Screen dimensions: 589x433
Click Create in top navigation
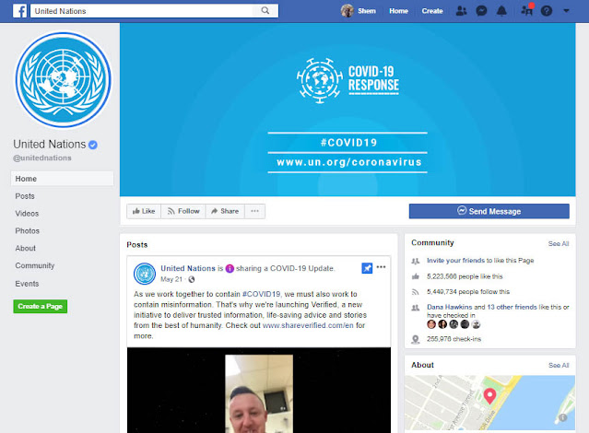point(432,11)
